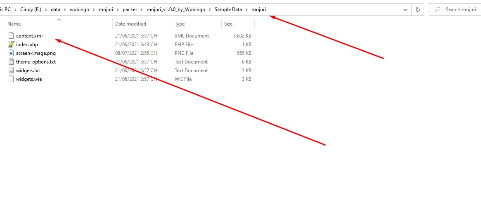This screenshot has height=214, width=481.
Task: Expand the address bar history dropdown
Action: 405,9
